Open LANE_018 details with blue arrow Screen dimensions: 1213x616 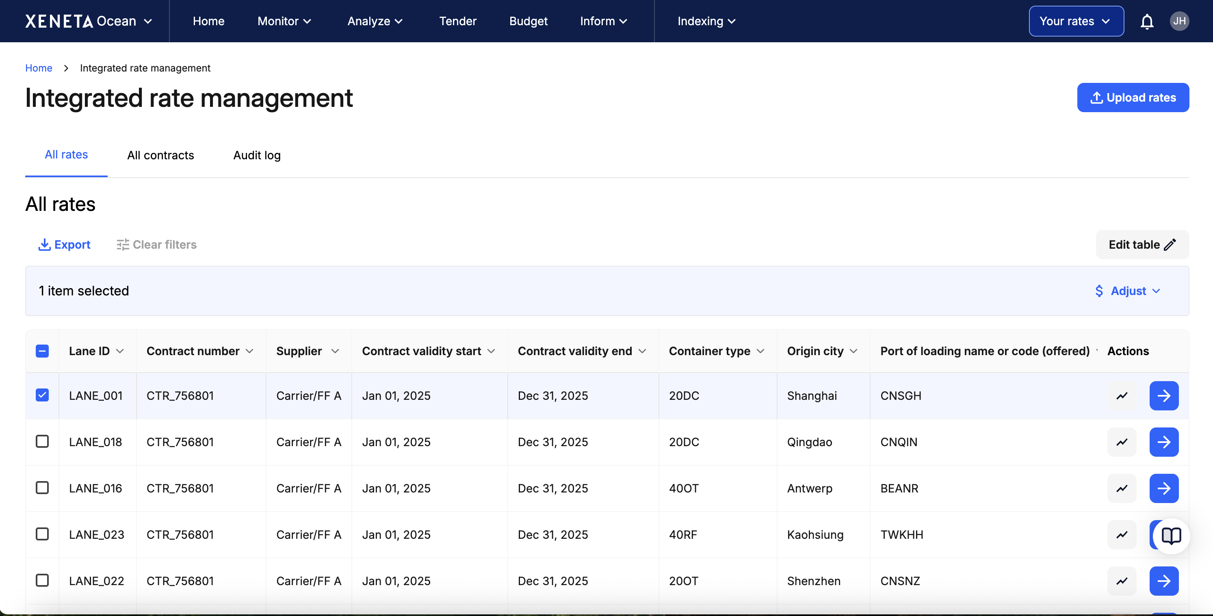1163,442
